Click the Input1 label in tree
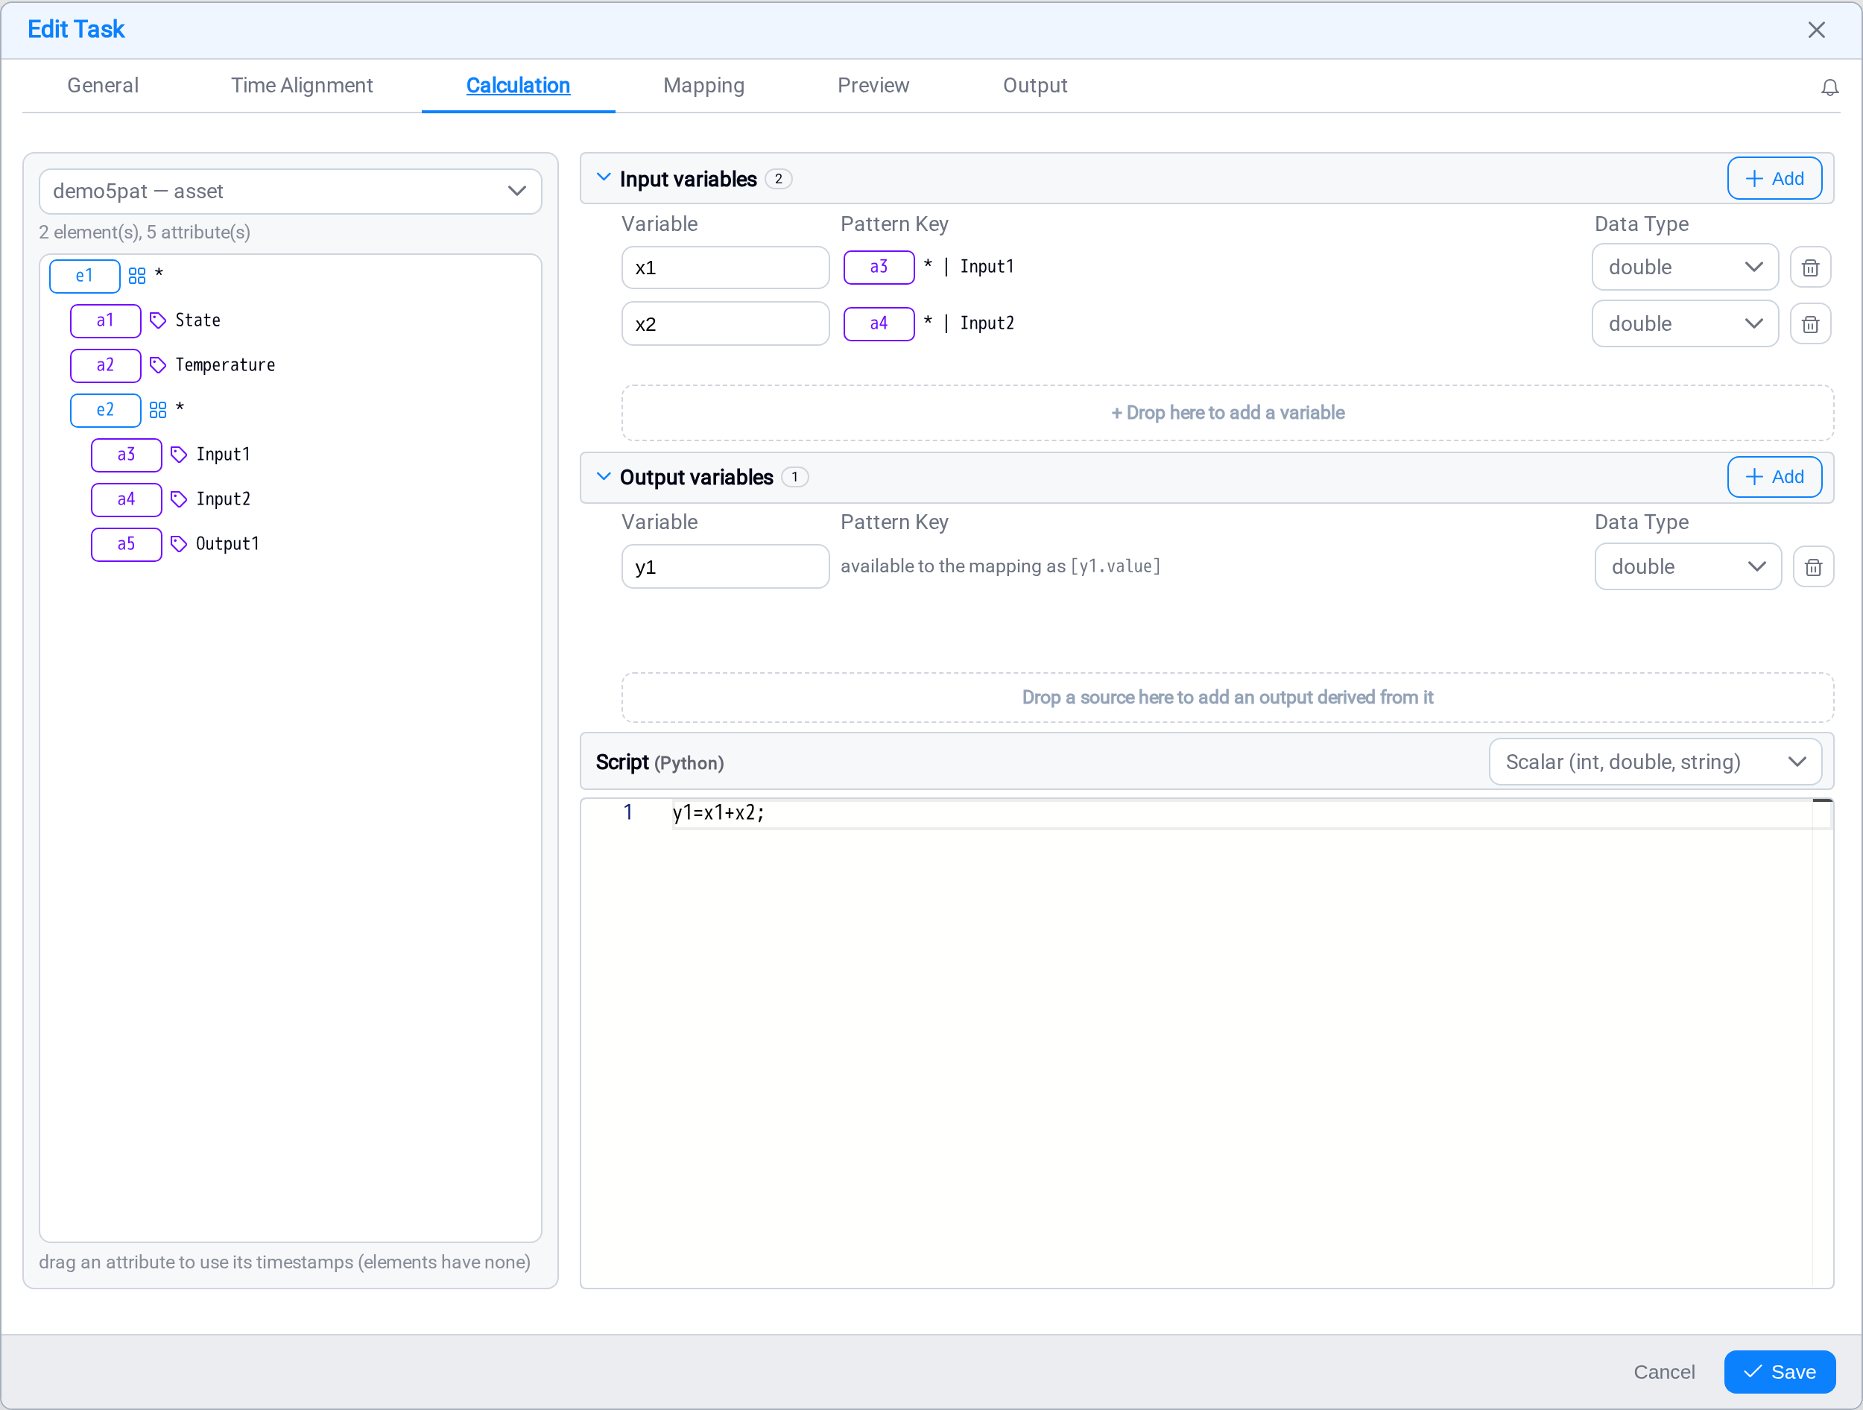 (224, 455)
